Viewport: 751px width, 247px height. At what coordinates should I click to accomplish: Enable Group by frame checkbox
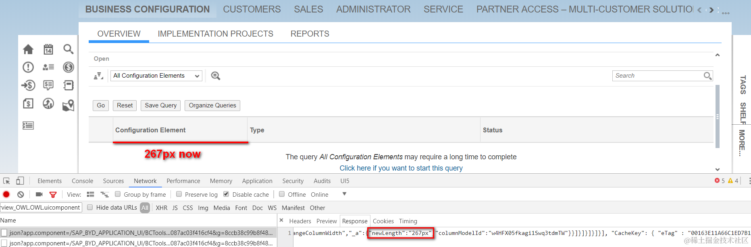tap(118, 194)
